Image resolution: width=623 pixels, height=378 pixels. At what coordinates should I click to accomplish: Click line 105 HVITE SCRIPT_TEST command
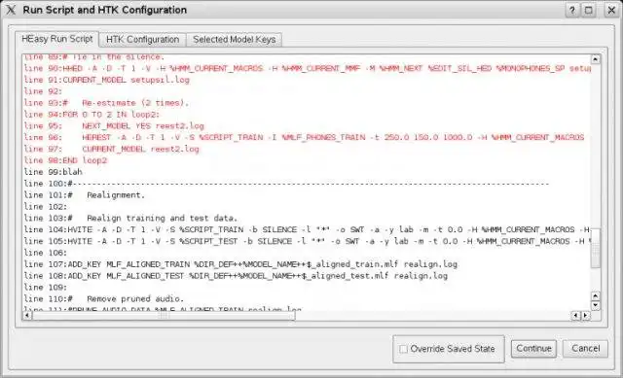click(x=307, y=241)
